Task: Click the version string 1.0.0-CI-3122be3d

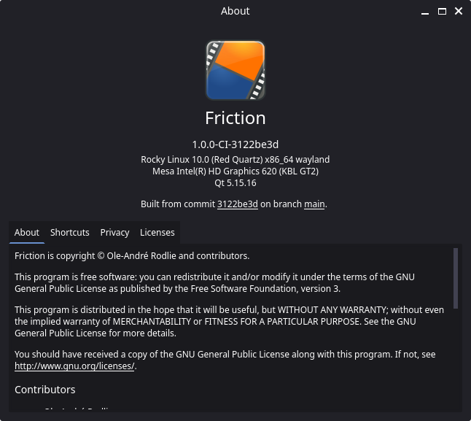Action: [235, 144]
